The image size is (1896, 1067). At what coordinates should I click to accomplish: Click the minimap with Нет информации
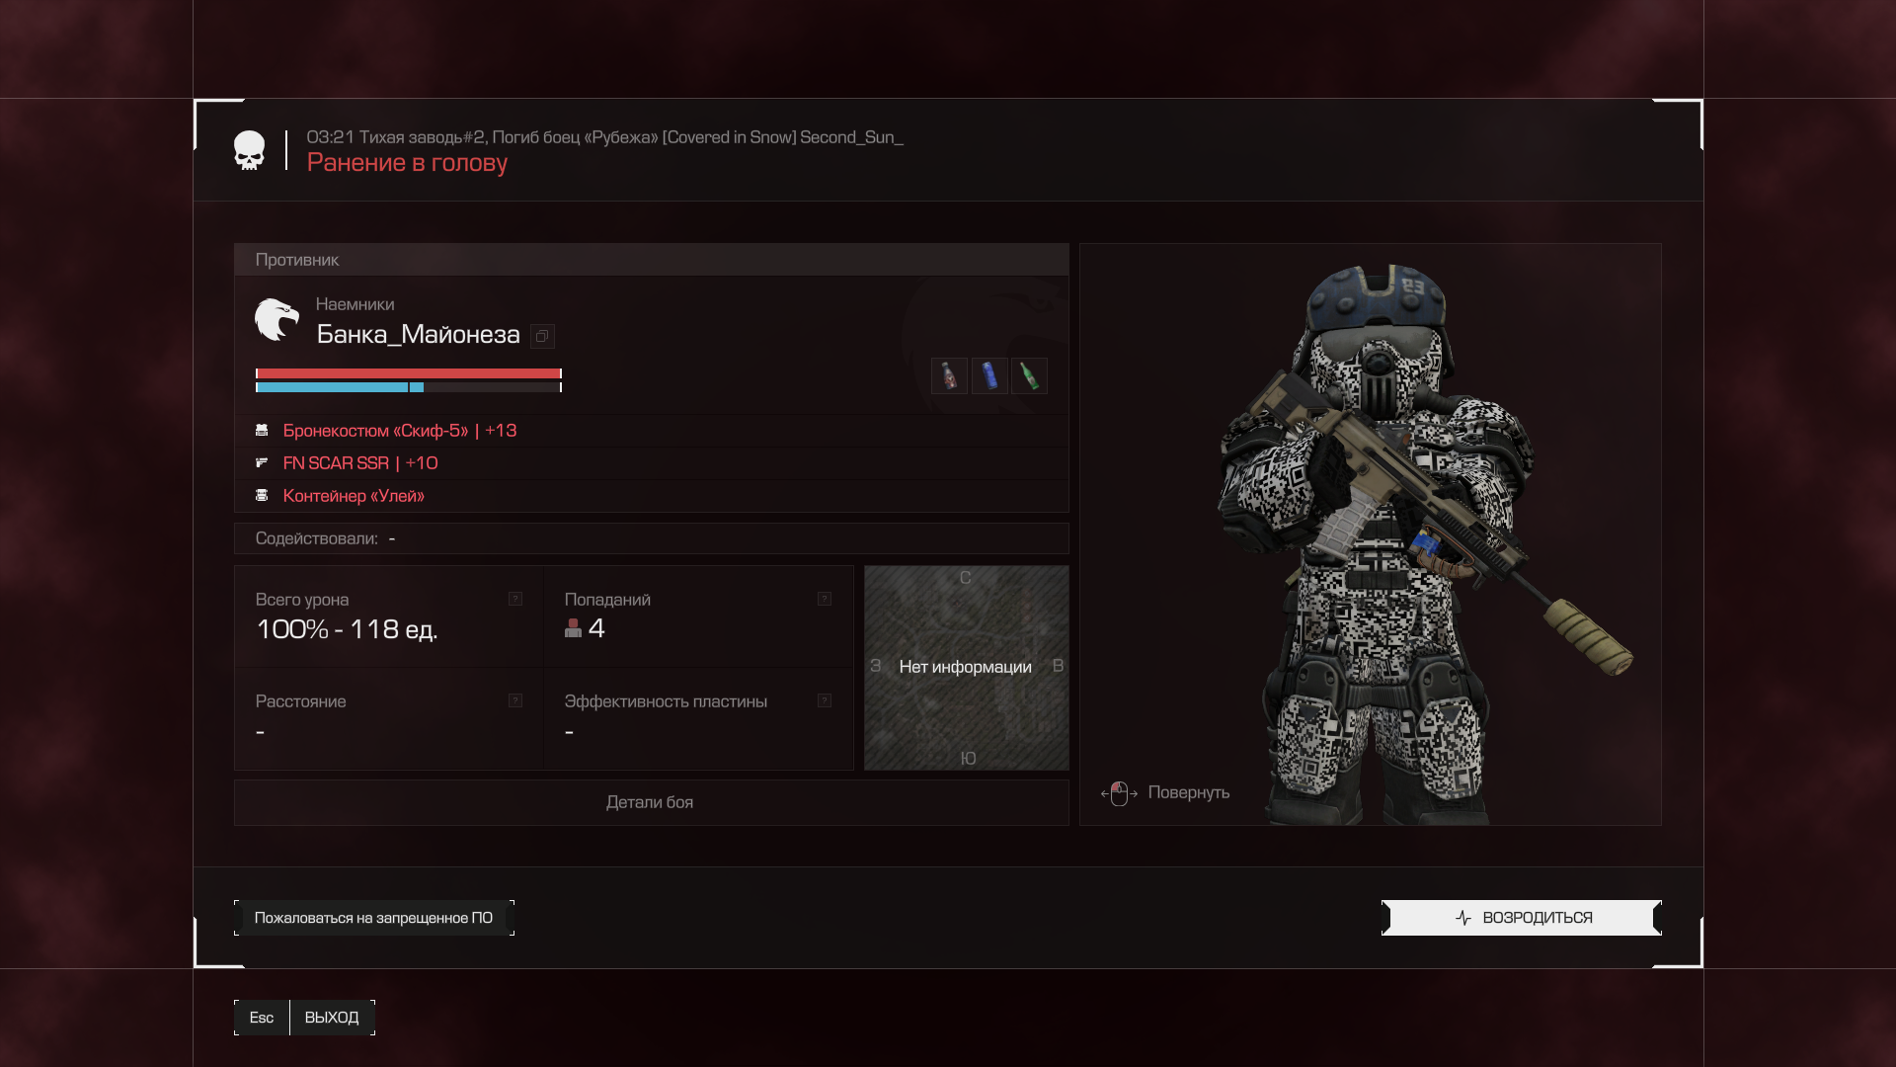967,668
